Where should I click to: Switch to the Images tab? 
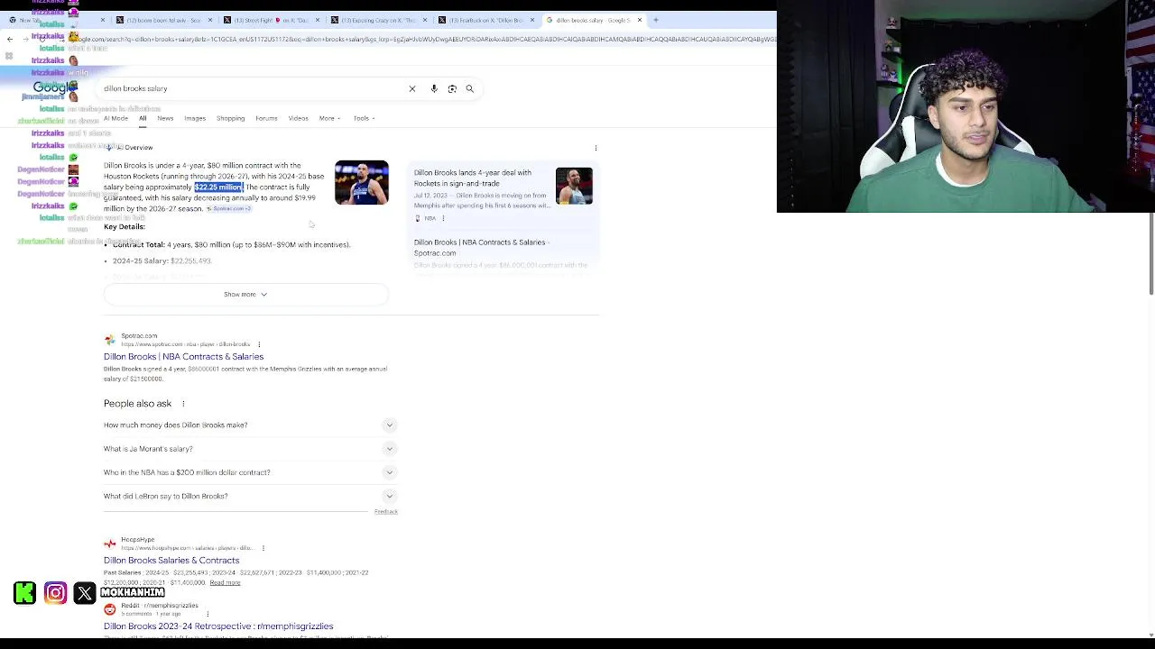195,118
